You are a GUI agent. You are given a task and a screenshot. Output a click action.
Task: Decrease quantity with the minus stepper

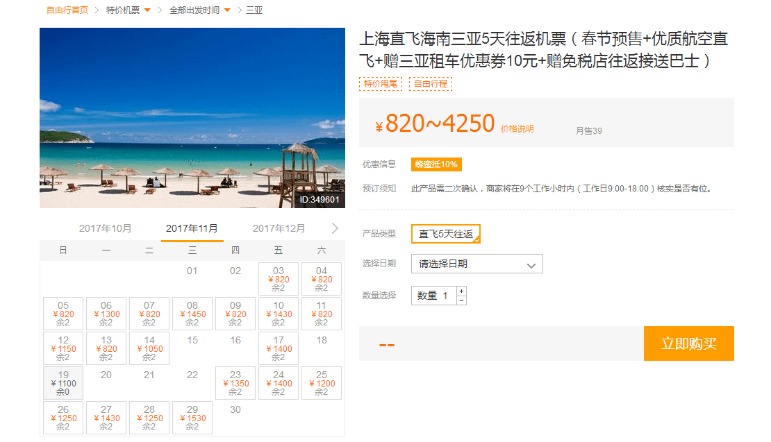(x=461, y=300)
